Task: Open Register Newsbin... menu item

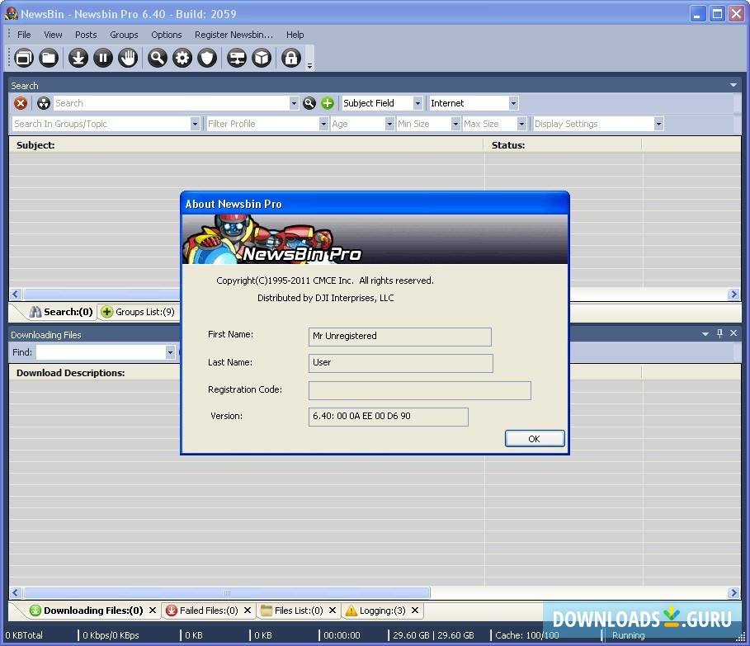Action: tap(233, 35)
